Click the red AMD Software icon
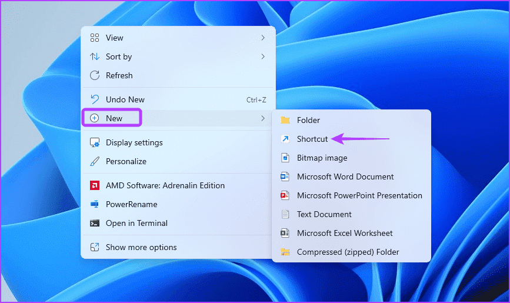The image size is (510, 303). [94, 185]
